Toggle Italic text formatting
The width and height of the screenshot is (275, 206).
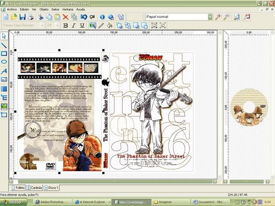pyautogui.click(x=73, y=26)
